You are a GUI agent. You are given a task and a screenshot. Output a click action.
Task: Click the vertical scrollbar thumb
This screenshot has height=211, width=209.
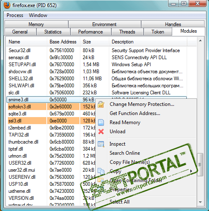(200, 164)
